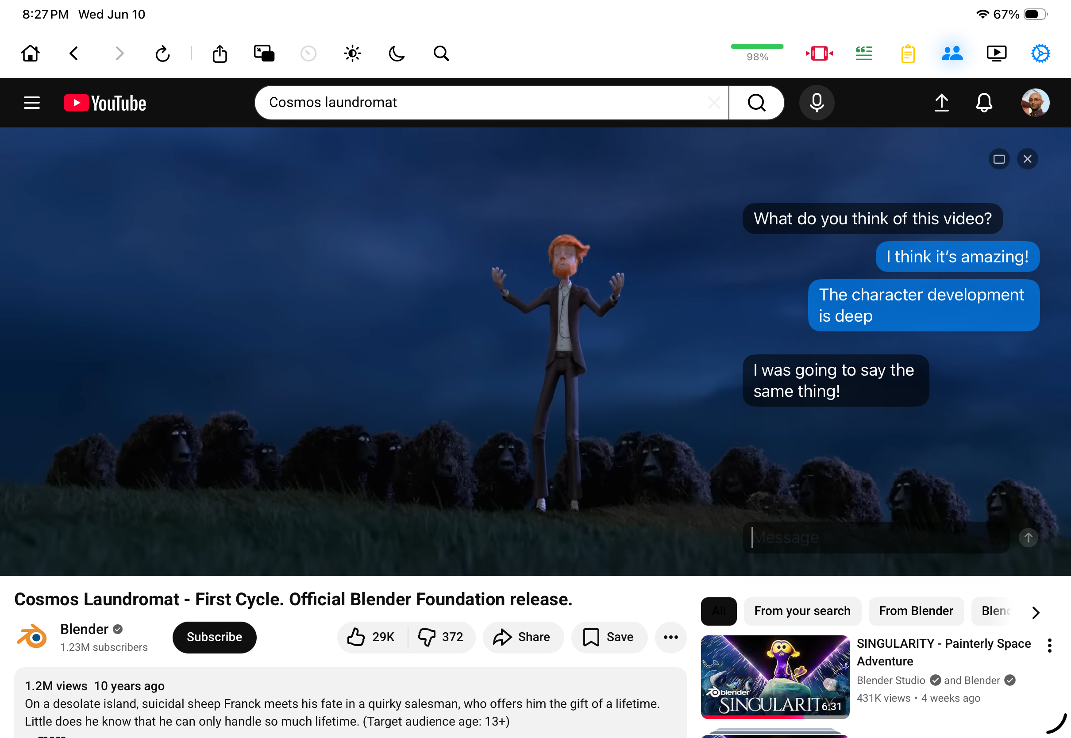Share the Cosmos Laundromat video
Viewport: 1071px width, 738px height.
[523, 637]
